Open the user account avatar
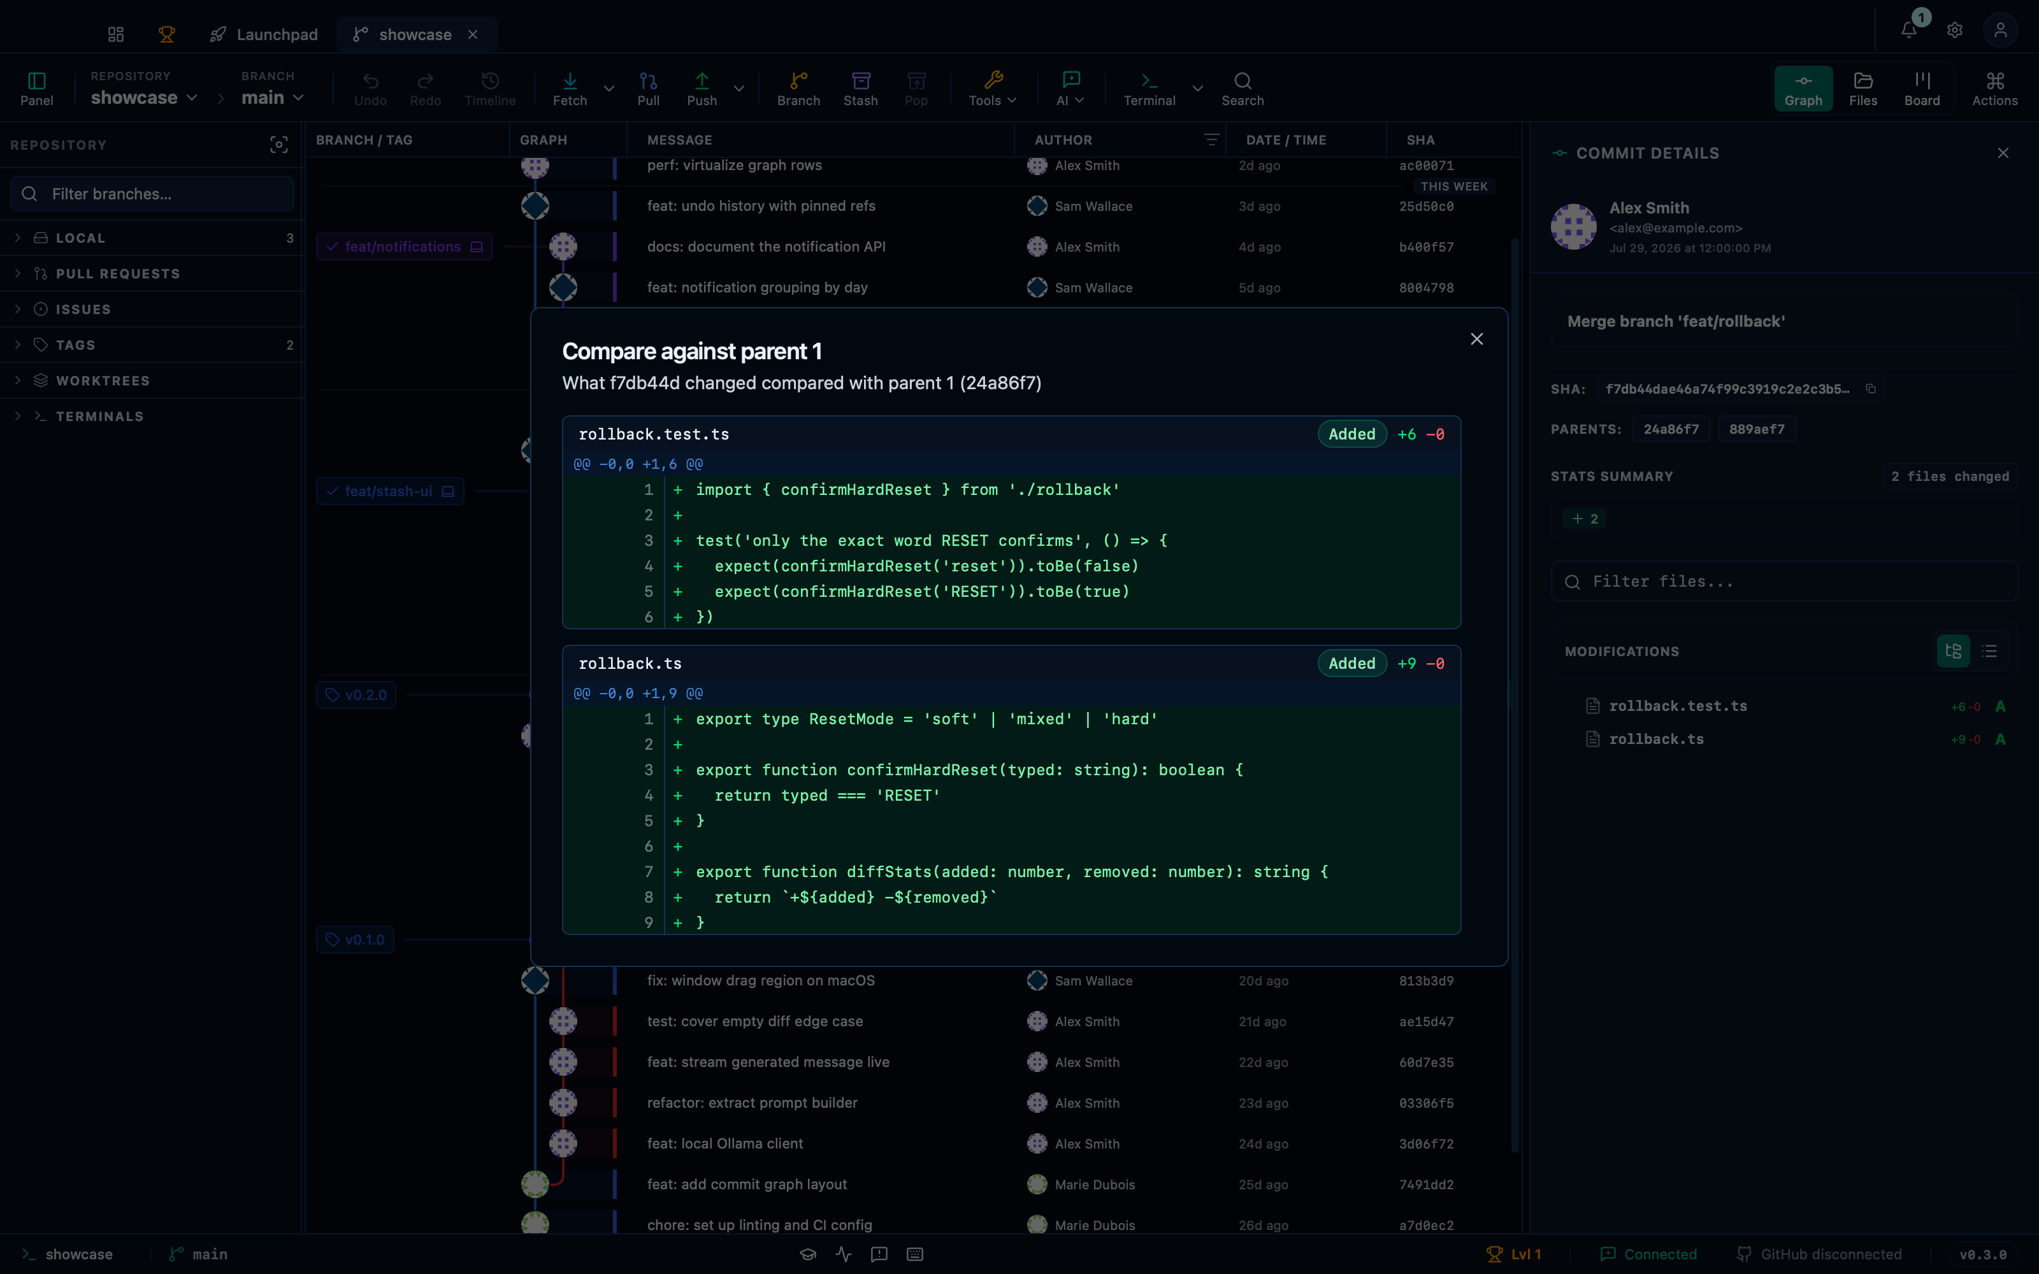The image size is (2039, 1274). coord(2000,31)
